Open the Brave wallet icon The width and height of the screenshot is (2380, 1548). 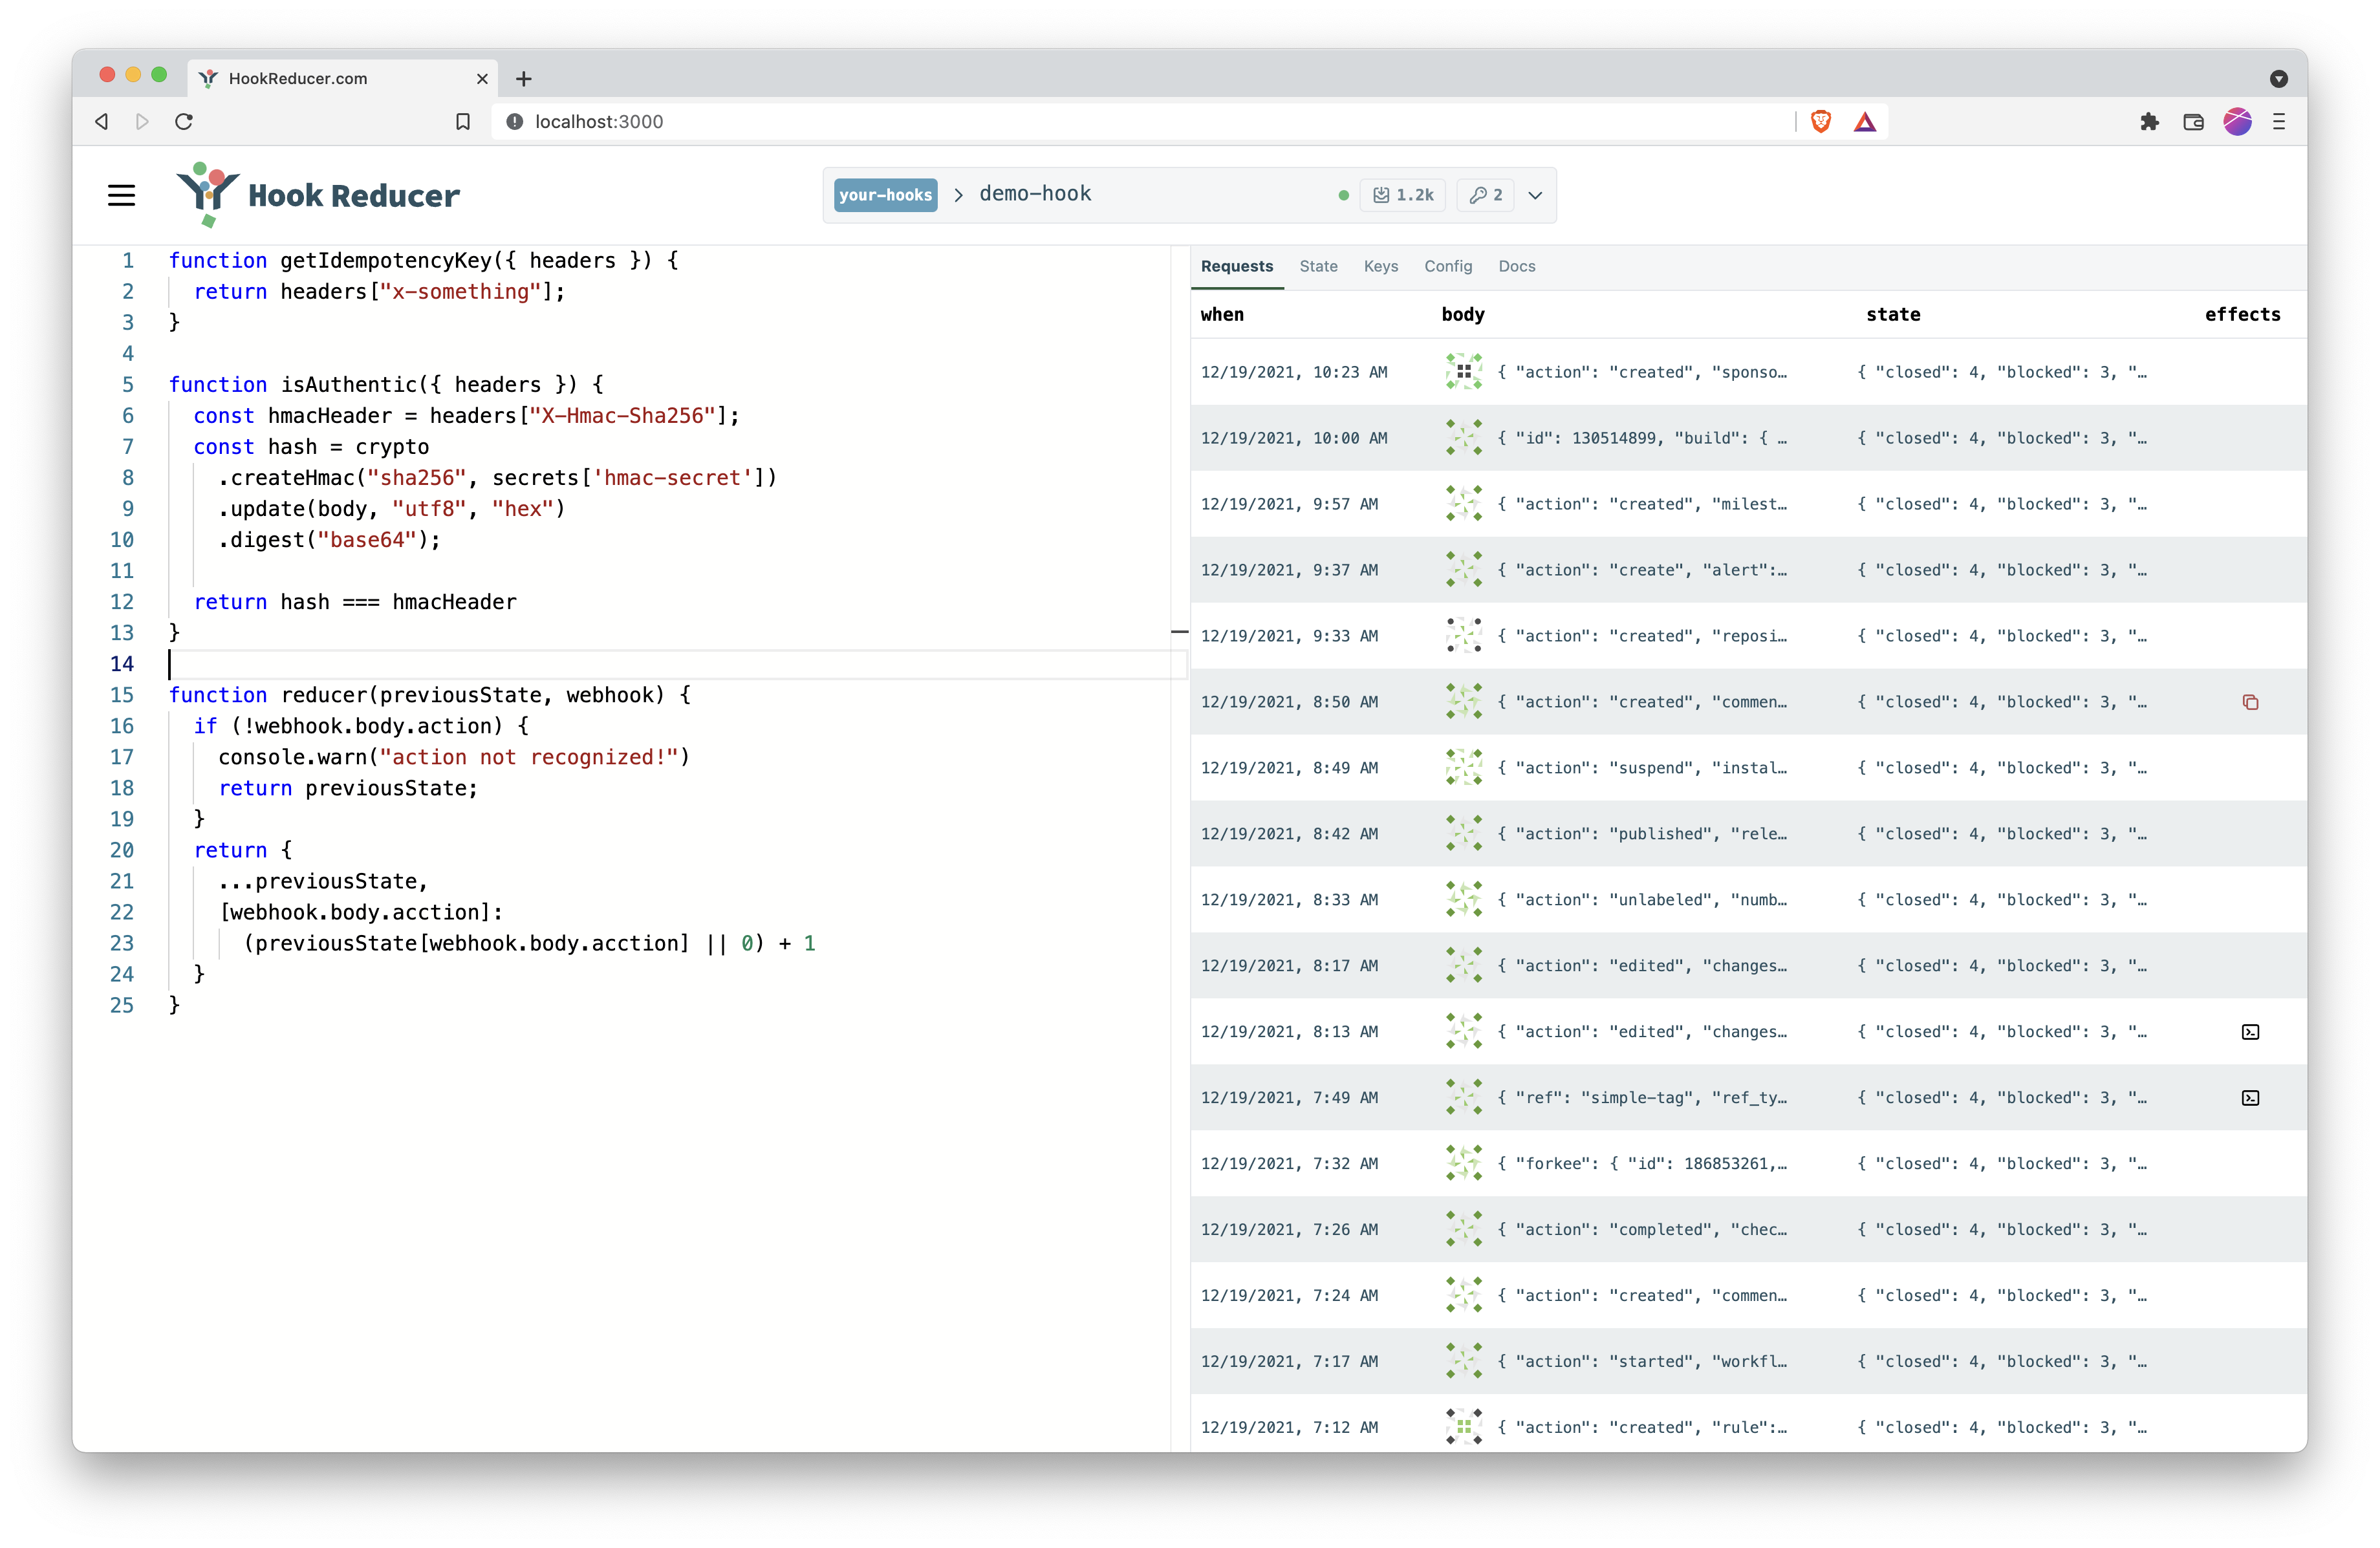(x=2193, y=122)
